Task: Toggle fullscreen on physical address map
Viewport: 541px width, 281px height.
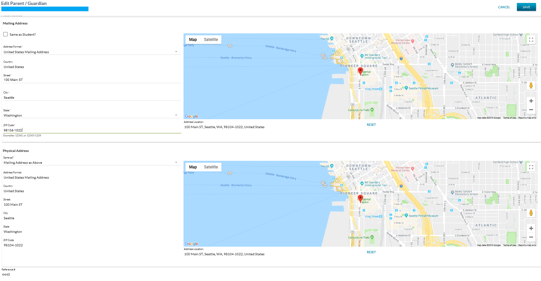Action: 531,167
